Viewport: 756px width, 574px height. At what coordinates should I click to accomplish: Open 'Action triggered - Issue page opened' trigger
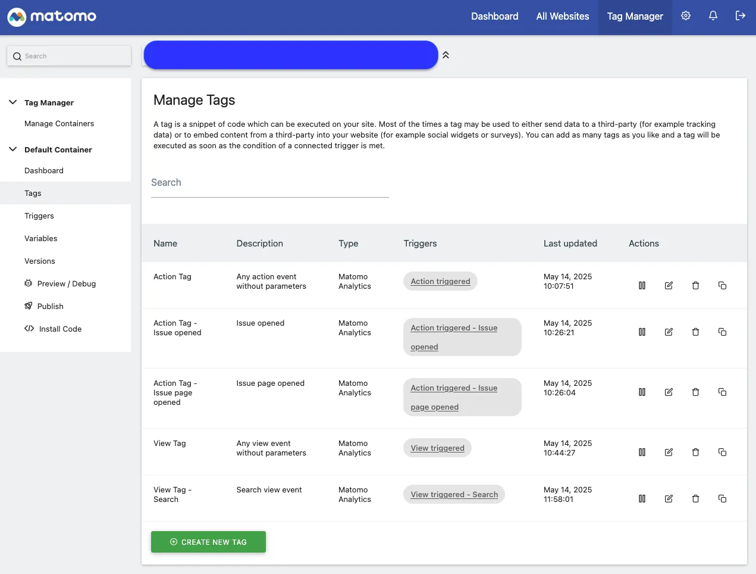point(454,398)
